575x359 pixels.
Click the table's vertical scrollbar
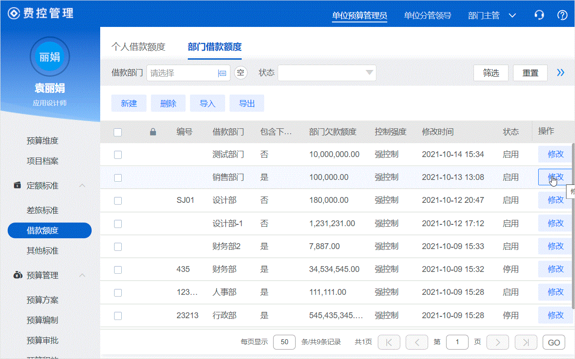[573, 226]
